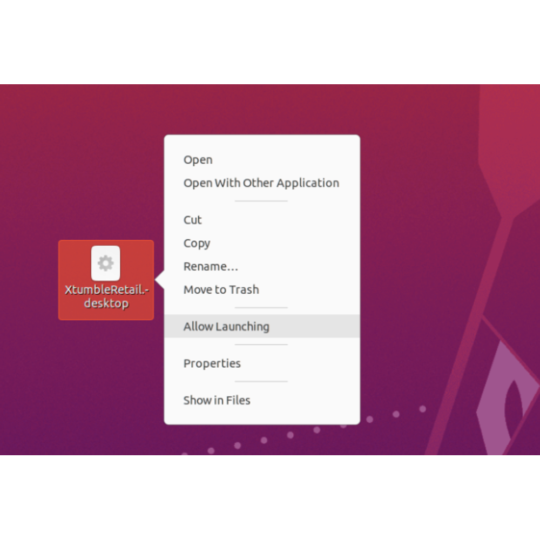Click the separator line above Properties
Viewport: 540px width, 540px height.
(261, 345)
